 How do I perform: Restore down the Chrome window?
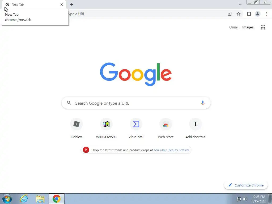point(256,2)
